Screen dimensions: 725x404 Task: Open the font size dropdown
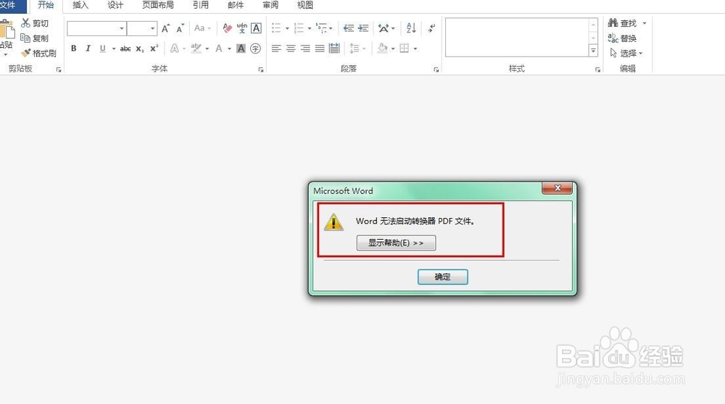pos(152,29)
